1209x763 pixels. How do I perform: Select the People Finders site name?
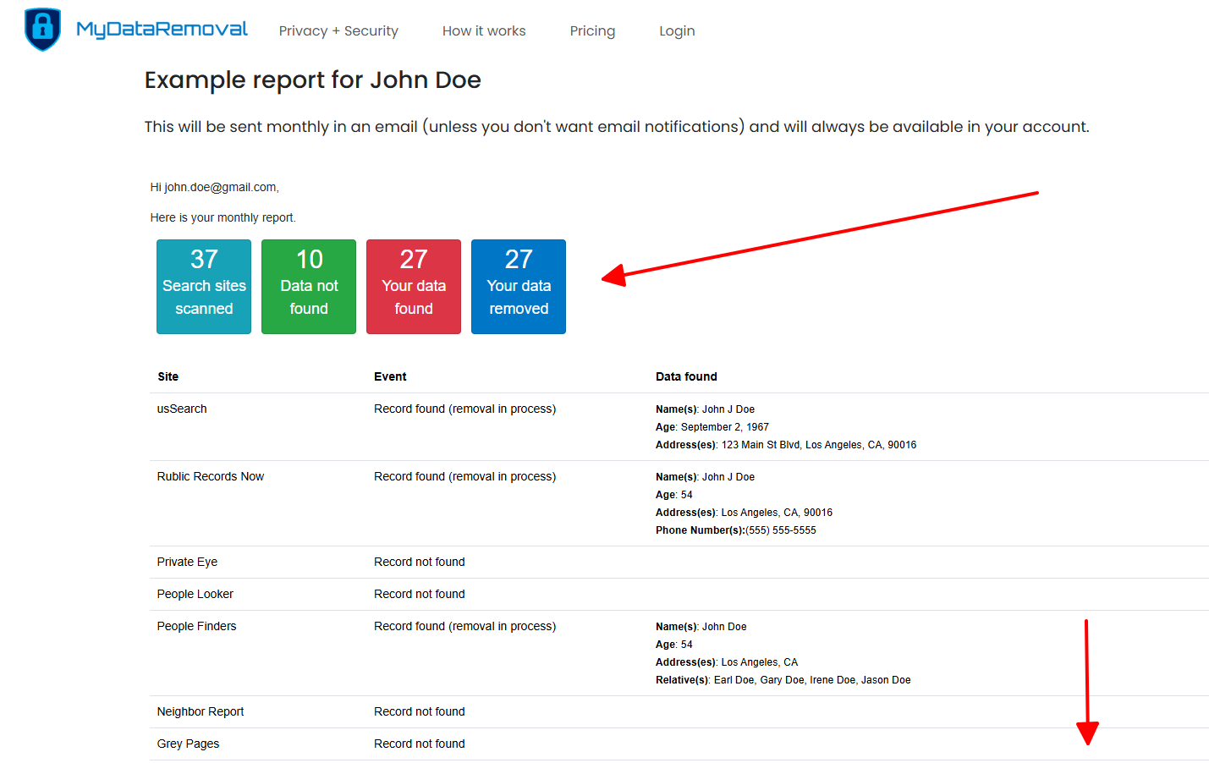click(x=196, y=627)
